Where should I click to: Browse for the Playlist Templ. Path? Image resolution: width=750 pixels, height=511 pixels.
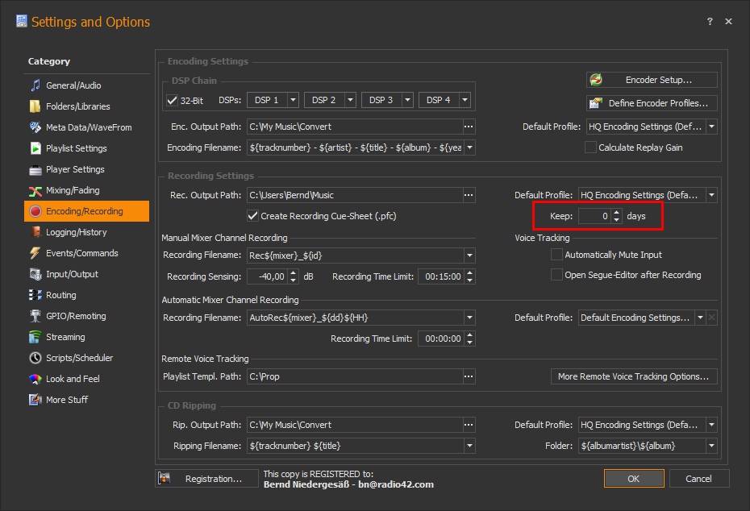click(469, 376)
